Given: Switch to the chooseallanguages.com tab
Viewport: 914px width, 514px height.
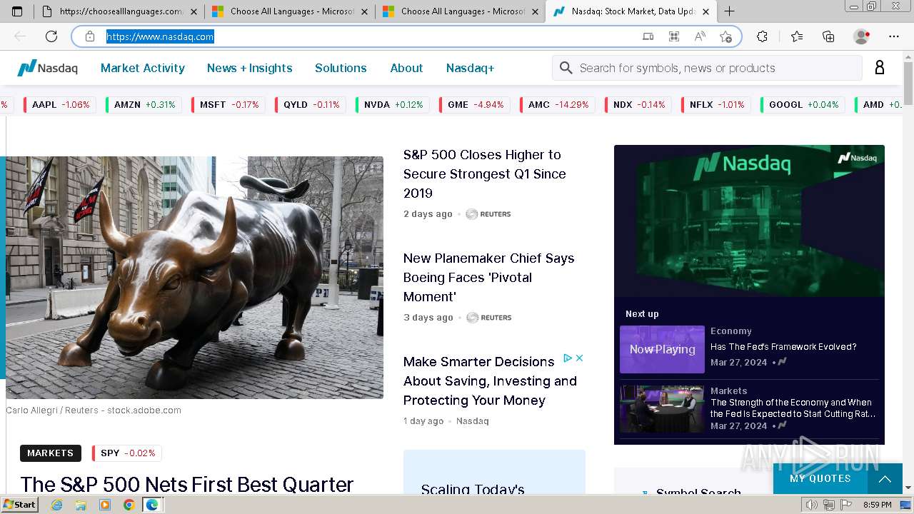Looking at the screenshot, I should pos(112,11).
